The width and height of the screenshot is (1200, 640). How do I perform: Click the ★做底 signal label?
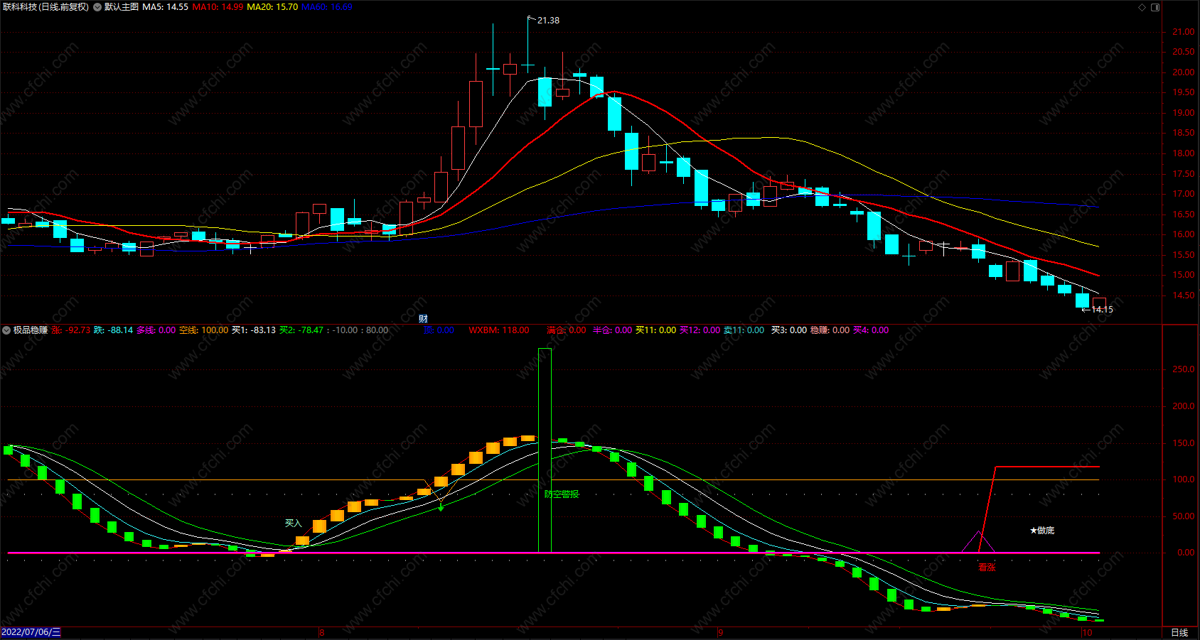pyautogui.click(x=1042, y=531)
